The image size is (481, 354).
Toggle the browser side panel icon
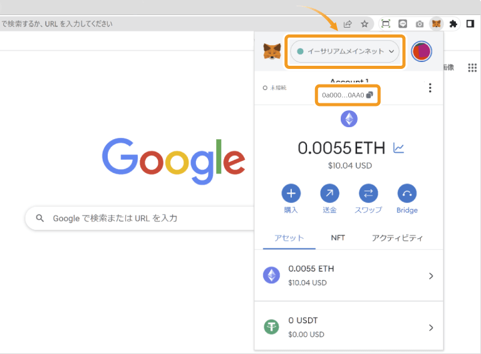(470, 24)
